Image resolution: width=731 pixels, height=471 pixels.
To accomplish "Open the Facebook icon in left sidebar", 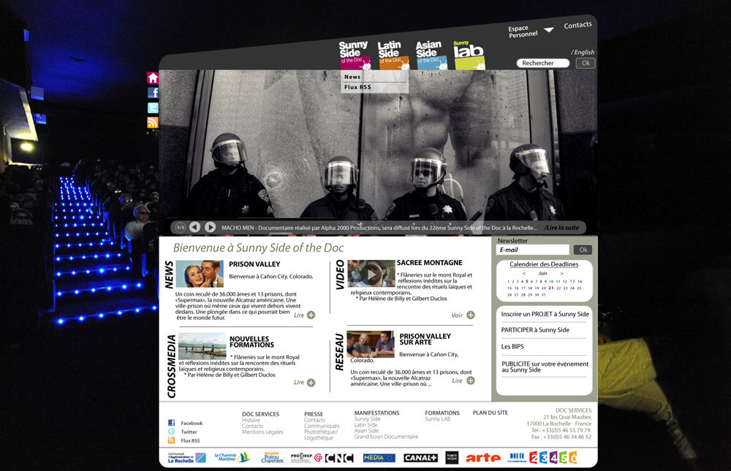I will [x=153, y=93].
